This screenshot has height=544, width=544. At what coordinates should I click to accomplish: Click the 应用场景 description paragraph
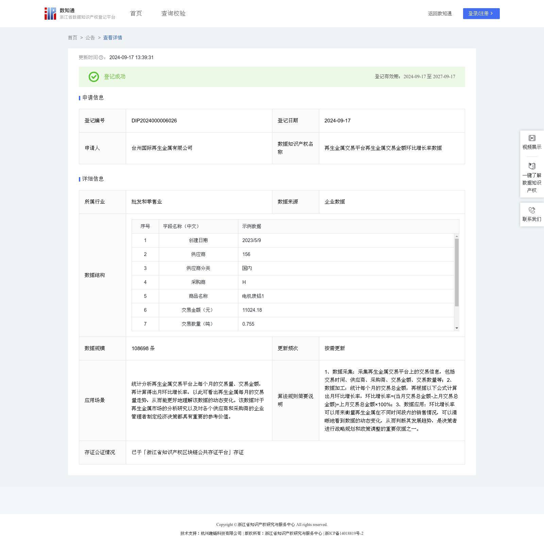click(x=198, y=400)
